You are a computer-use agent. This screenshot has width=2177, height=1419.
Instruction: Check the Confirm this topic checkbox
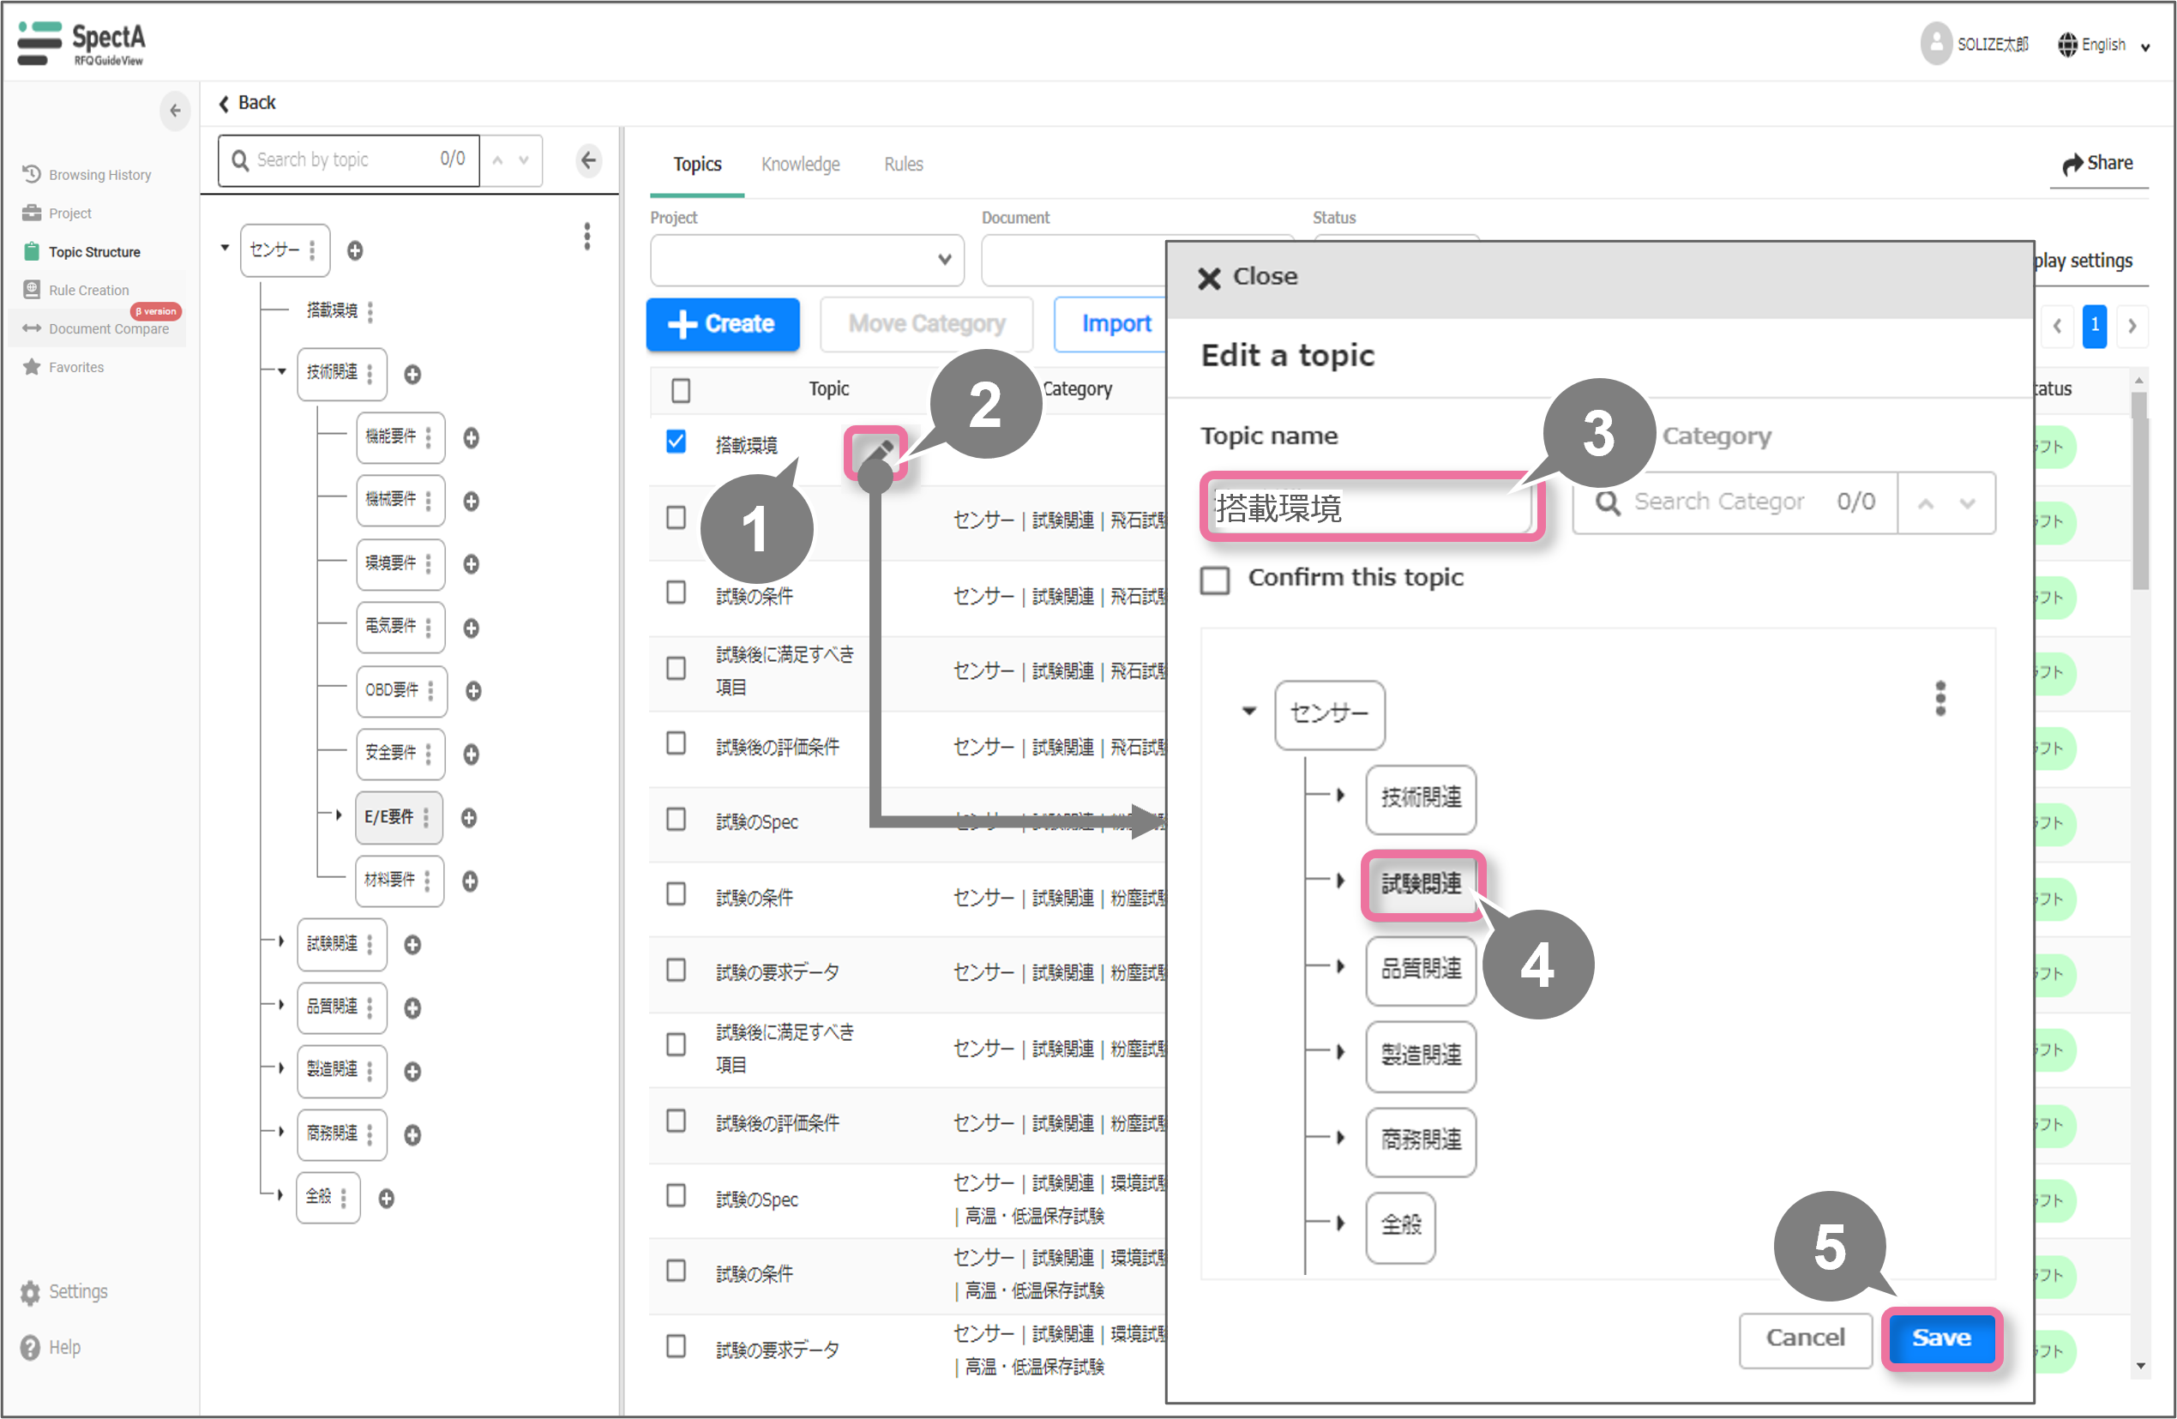tap(1215, 580)
